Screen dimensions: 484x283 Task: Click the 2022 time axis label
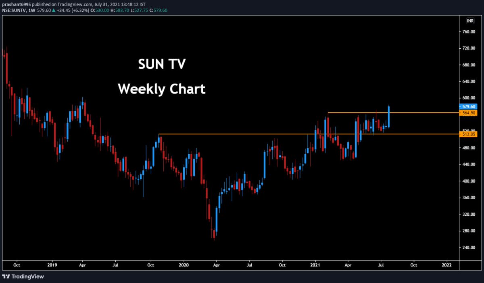coord(446,265)
